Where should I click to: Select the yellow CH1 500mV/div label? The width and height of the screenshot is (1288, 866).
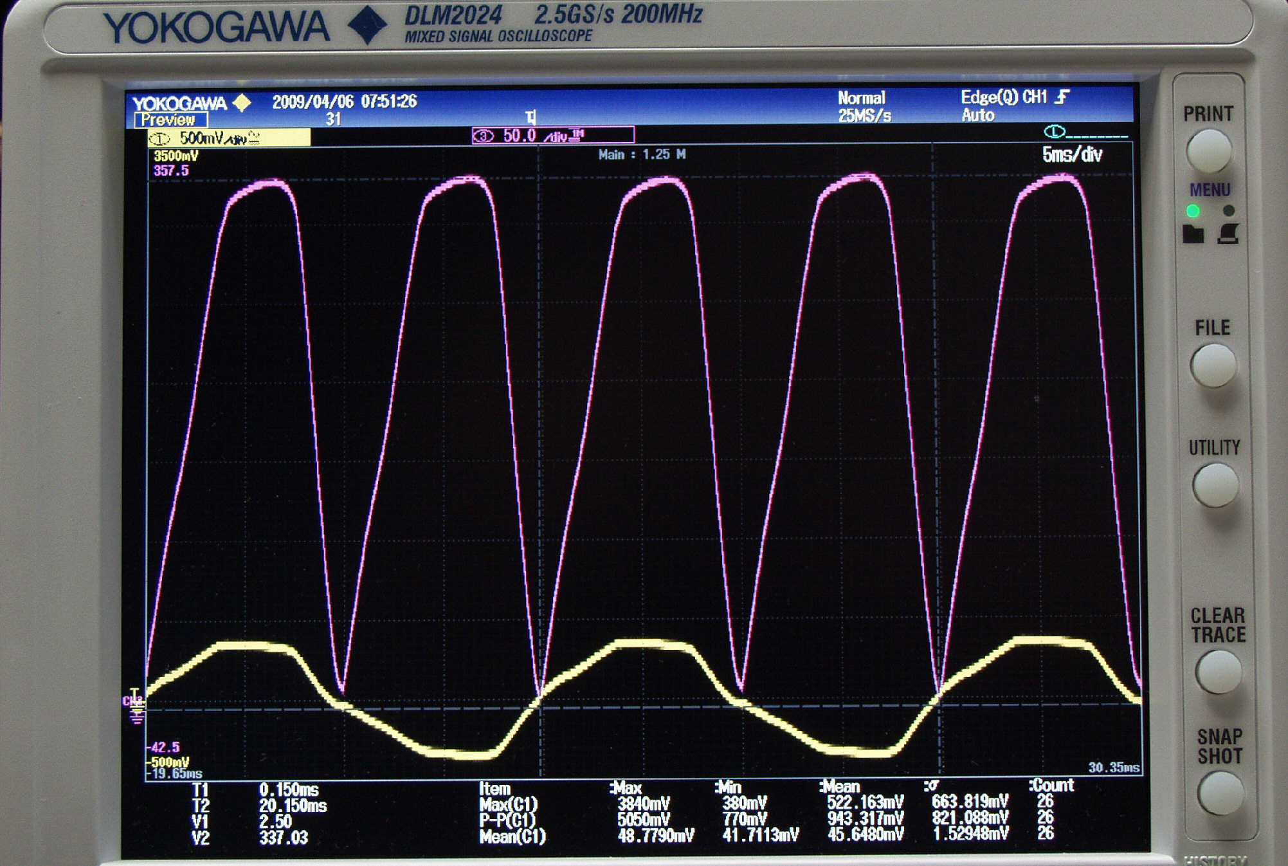[x=228, y=138]
